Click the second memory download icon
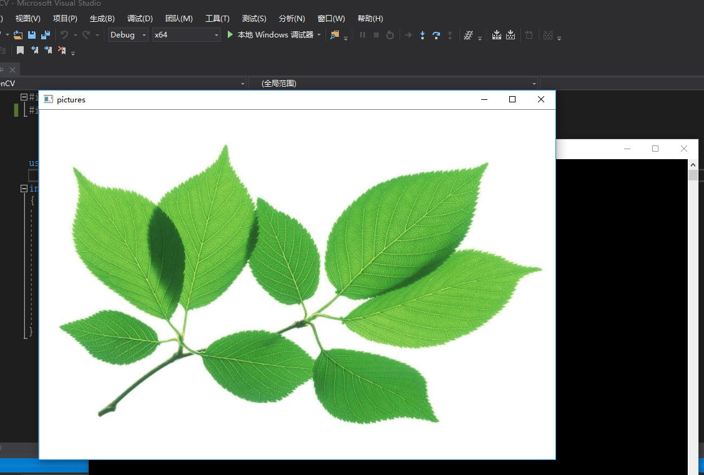This screenshot has width=704, height=475. pos(511,34)
